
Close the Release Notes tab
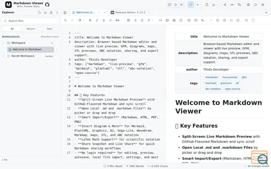point(148,13)
